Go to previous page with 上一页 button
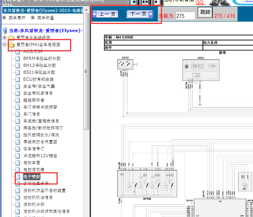 [x=105, y=14]
